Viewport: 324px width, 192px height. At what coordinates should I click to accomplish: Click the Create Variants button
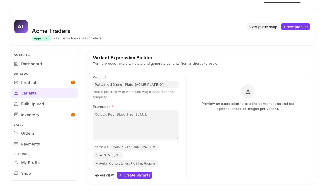(134, 175)
